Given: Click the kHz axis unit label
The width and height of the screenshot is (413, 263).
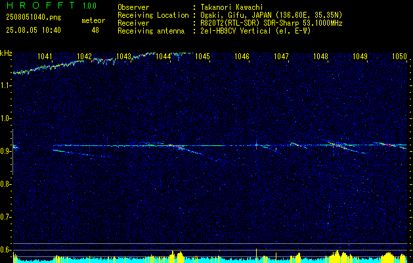Looking at the screenshot, I should coord(6,53).
